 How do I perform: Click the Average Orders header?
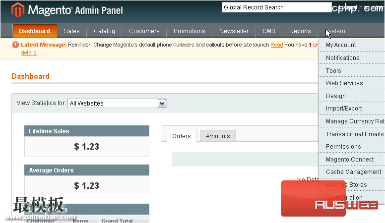click(x=87, y=170)
